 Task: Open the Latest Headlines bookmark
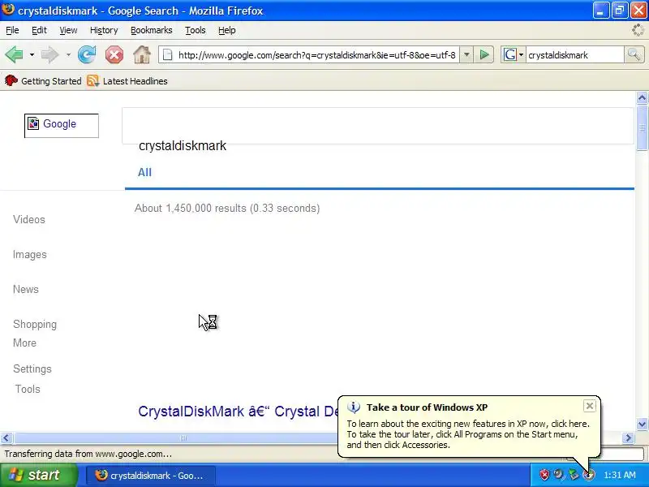pyautogui.click(x=127, y=80)
